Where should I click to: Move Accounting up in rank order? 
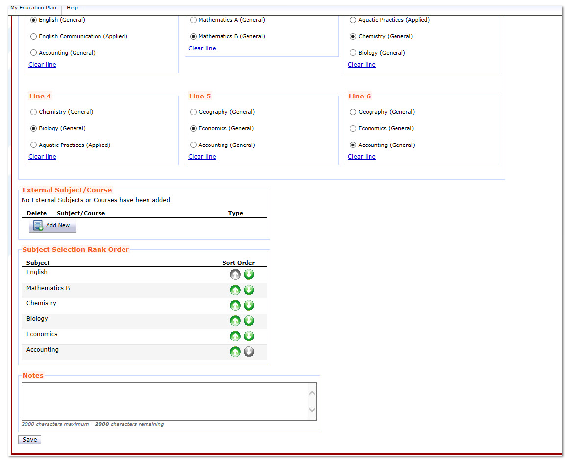coord(235,352)
